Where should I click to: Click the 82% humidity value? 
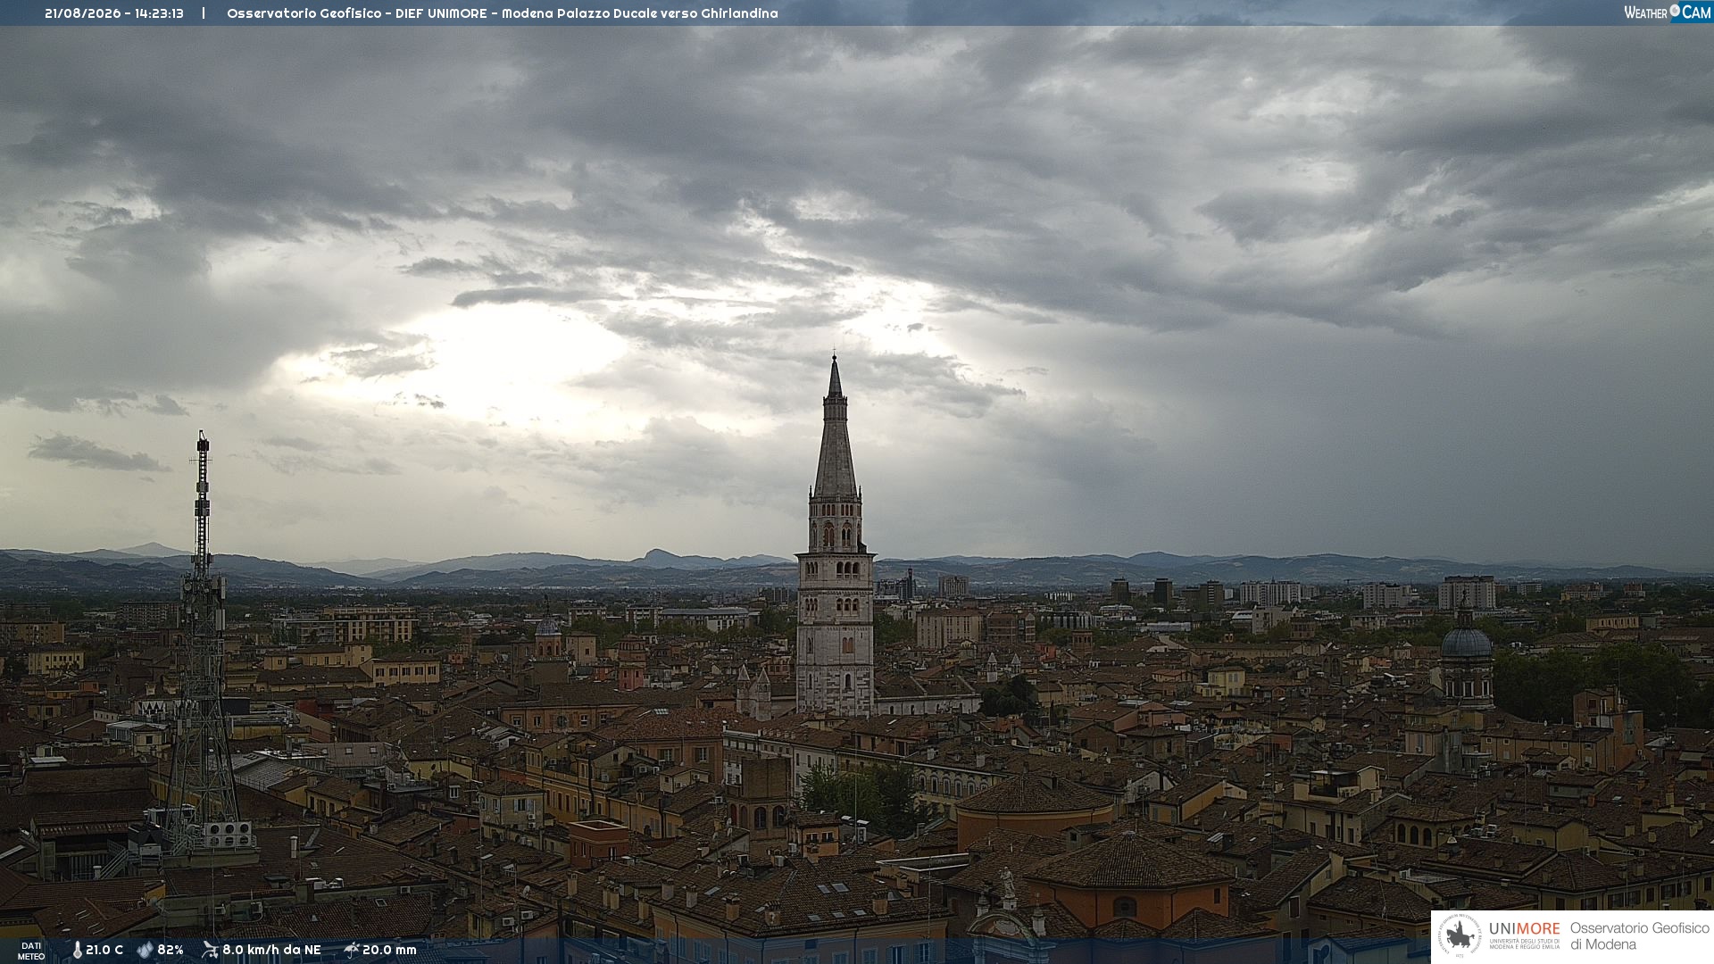171,951
